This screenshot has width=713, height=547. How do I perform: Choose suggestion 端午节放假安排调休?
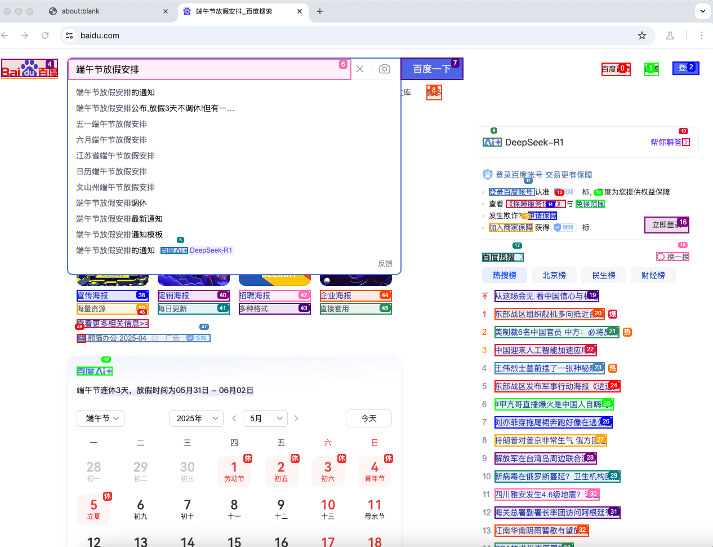pyautogui.click(x=234, y=203)
